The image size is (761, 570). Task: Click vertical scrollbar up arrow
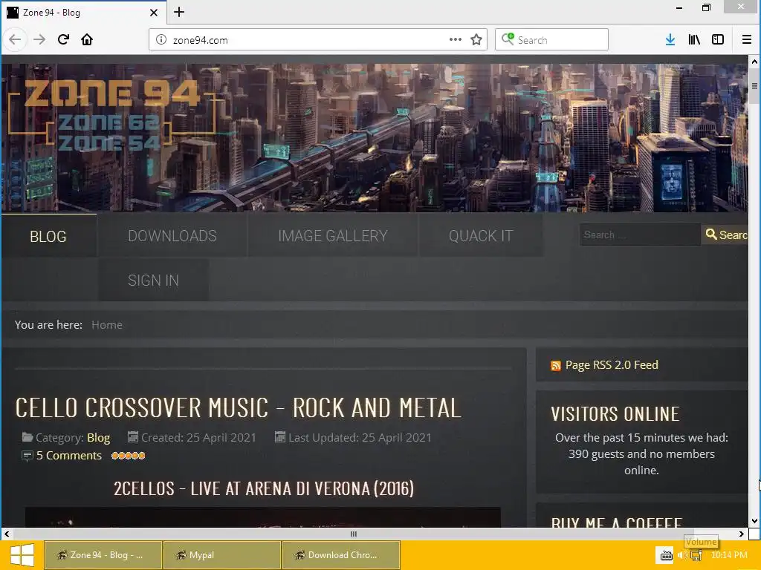[754, 62]
